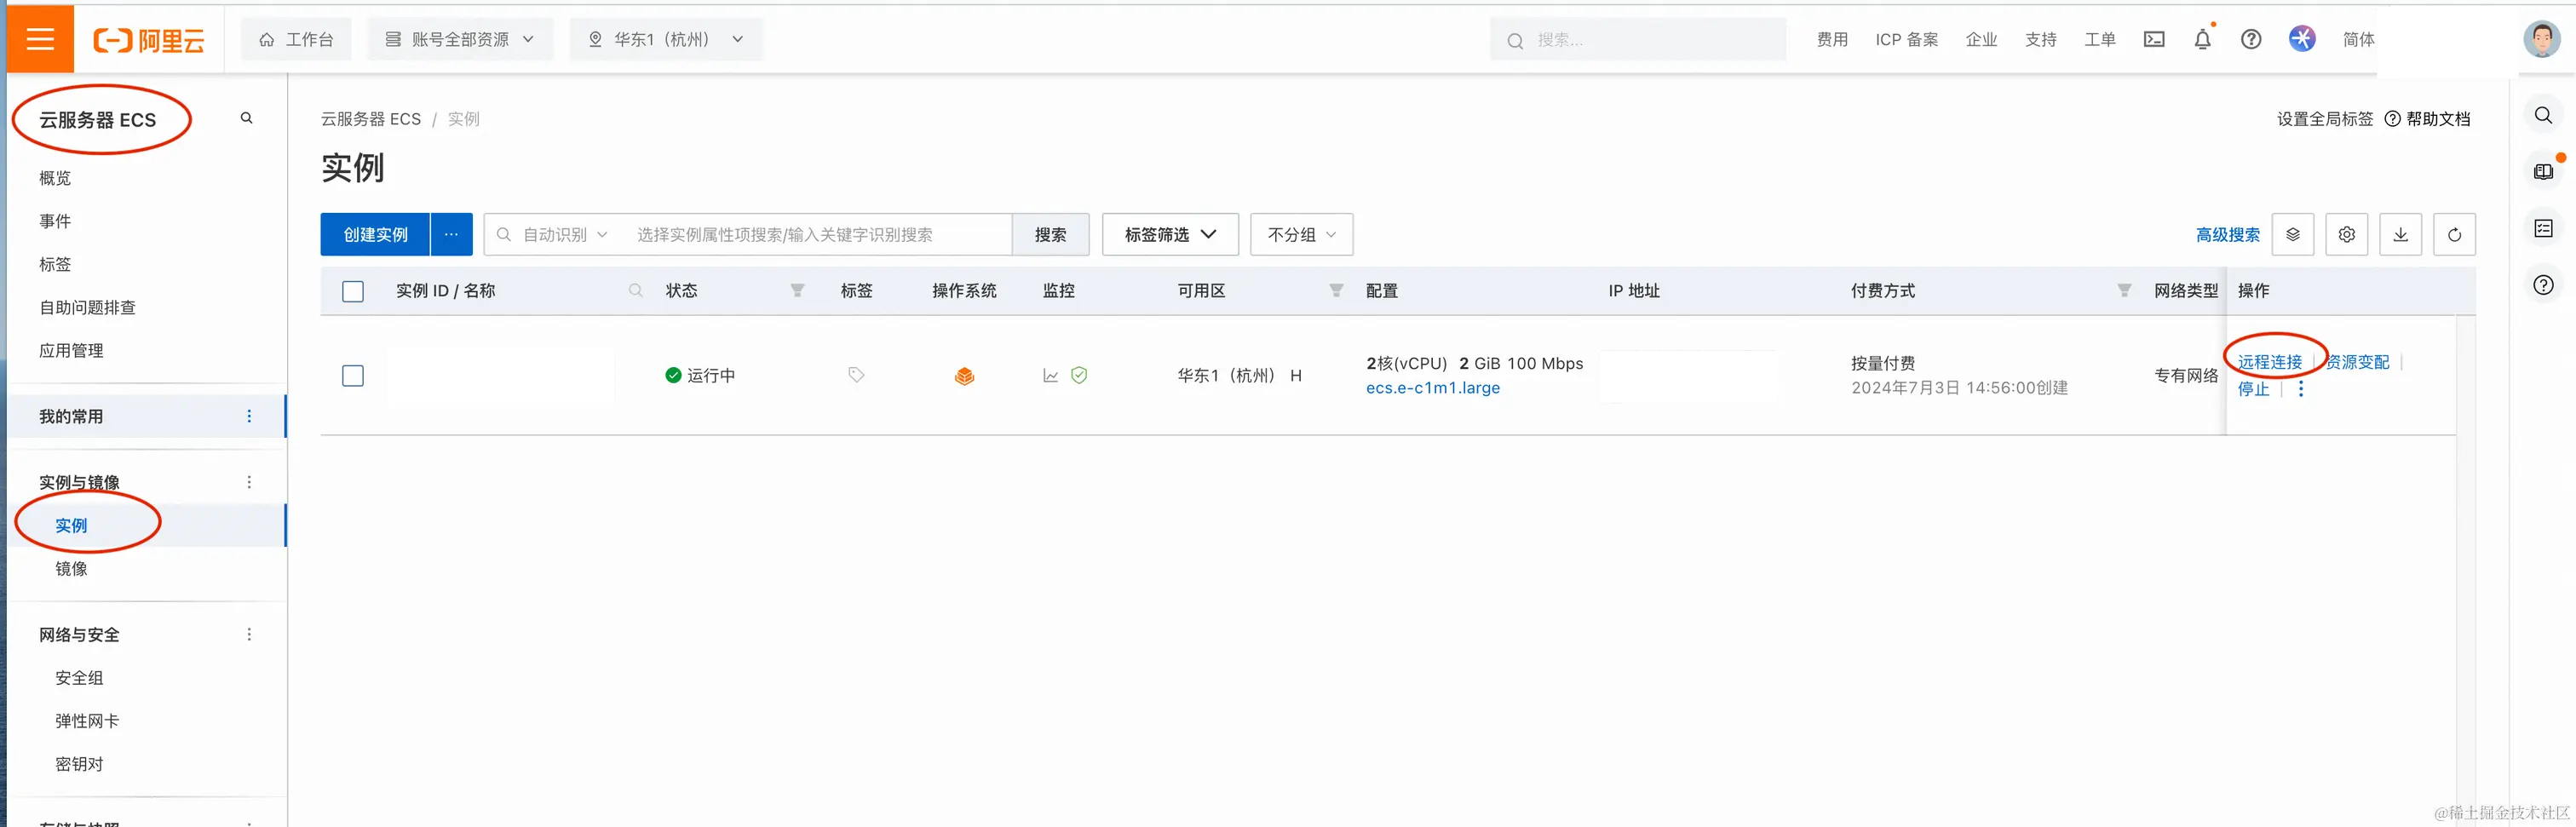The width and height of the screenshot is (2576, 827).
Task: Click the help question mark icon
Action: coord(2250,39)
